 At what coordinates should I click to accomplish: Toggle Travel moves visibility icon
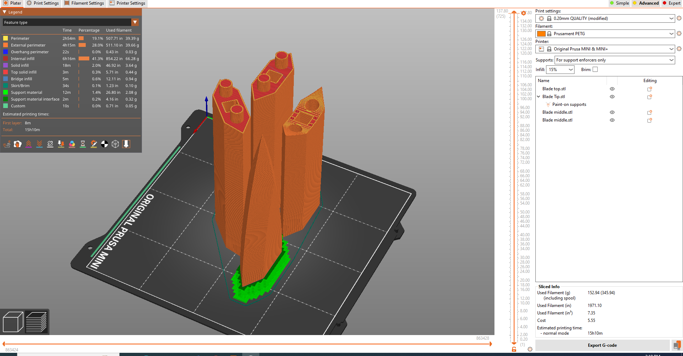(x=7, y=144)
